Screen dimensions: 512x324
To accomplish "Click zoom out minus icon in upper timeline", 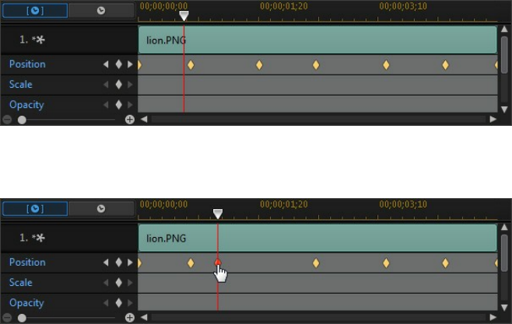I will click(x=7, y=120).
